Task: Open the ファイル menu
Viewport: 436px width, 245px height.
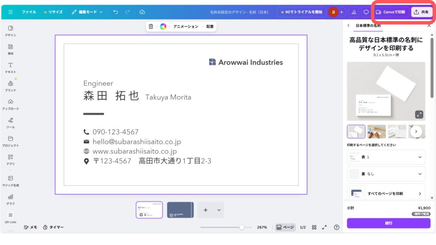Action: (x=29, y=12)
